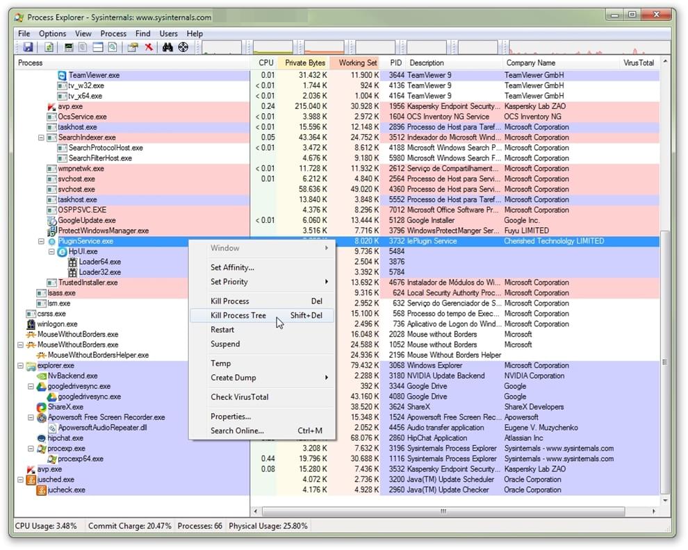The width and height of the screenshot is (688, 550).
Task: Click the vertical scrollbar down arrow
Action: (665, 501)
